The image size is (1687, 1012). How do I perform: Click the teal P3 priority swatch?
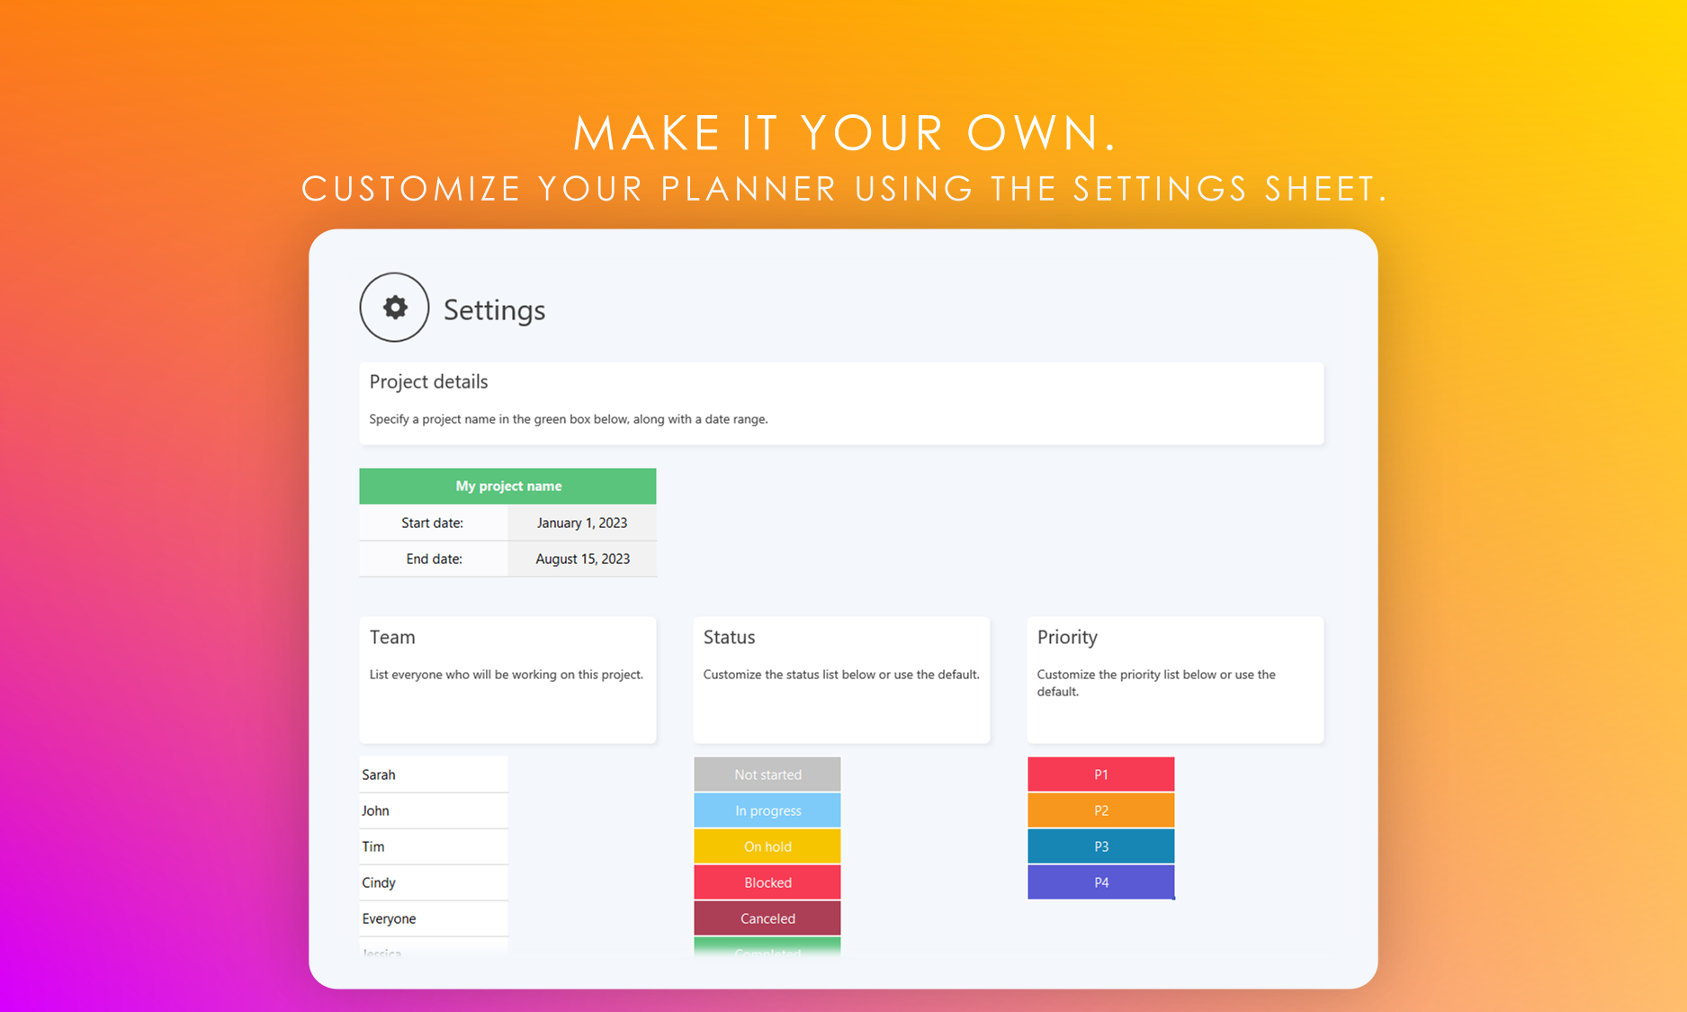click(1100, 846)
